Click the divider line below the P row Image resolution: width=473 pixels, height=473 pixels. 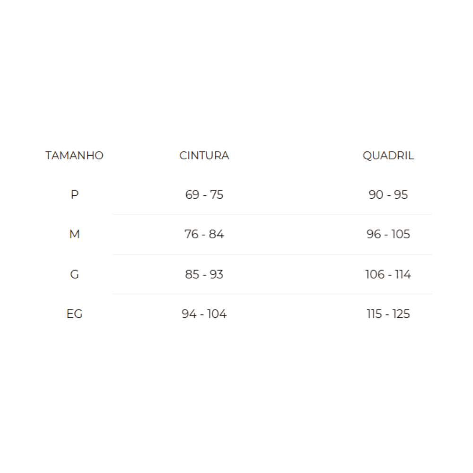[272, 214]
